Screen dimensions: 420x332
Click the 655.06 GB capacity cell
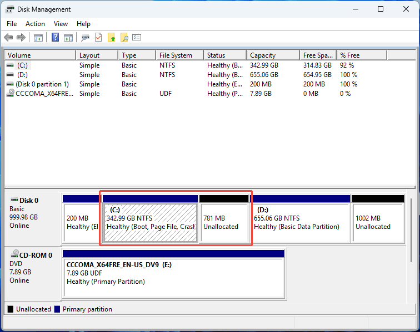click(264, 75)
